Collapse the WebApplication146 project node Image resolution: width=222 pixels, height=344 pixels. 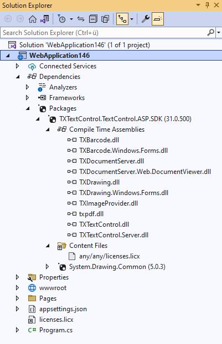click(8, 56)
